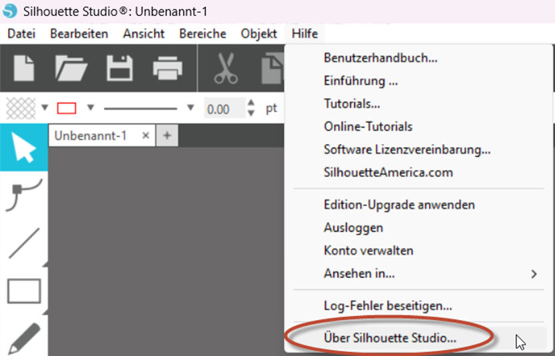Screen dimensions: 555x356
Task: Open the Datei menu
Action: coord(21,33)
